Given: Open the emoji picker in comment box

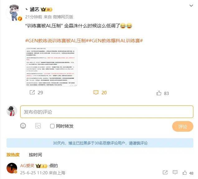Looking at the screenshot, I should (x=23, y=126).
